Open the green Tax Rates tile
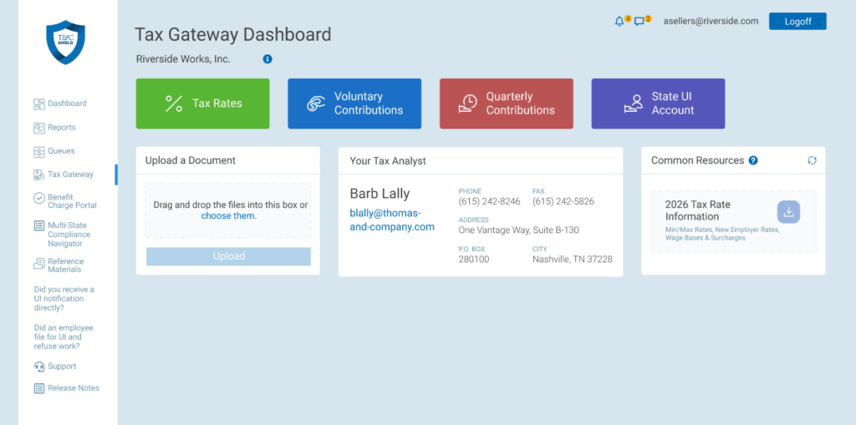 202,104
